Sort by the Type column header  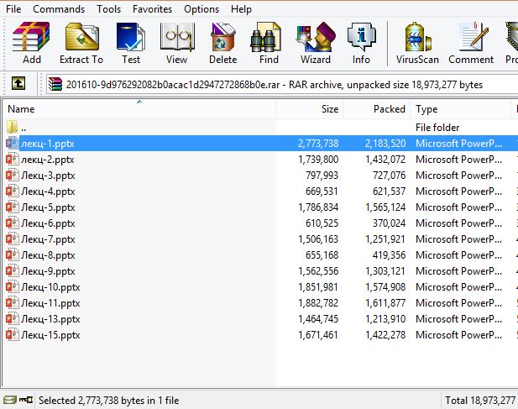[461, 108]
